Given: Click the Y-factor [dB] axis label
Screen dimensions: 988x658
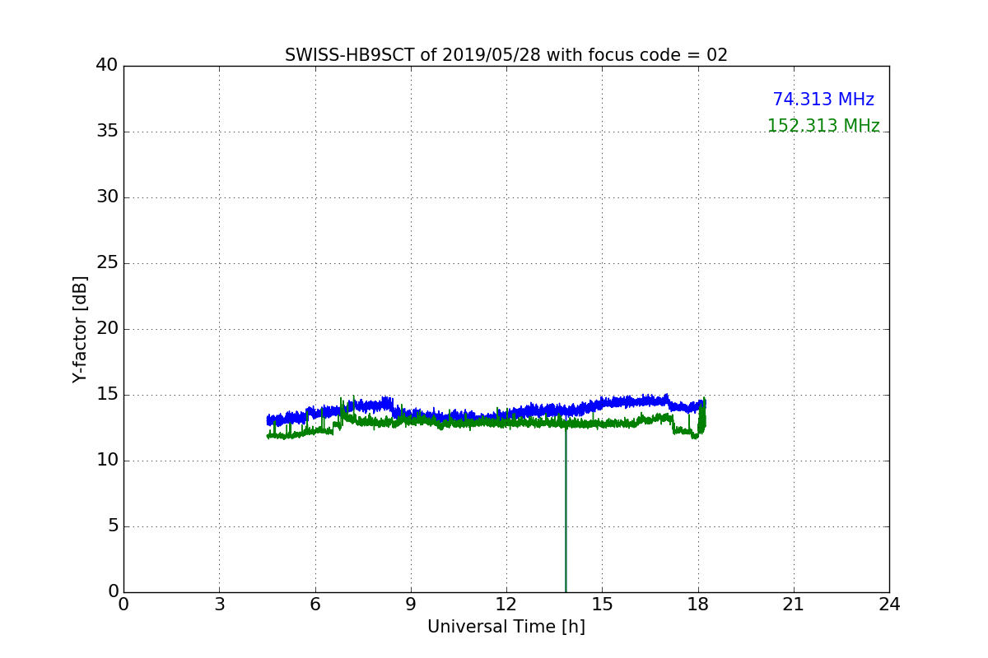Looking at the screenshot, I should click(80, 329).
